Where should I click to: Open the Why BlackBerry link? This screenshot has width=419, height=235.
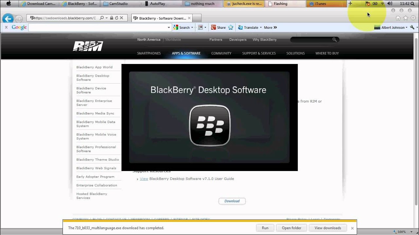click(264, 39)
